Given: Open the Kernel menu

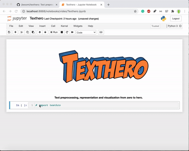Looking at the screenshot, I should click(64, 26).
